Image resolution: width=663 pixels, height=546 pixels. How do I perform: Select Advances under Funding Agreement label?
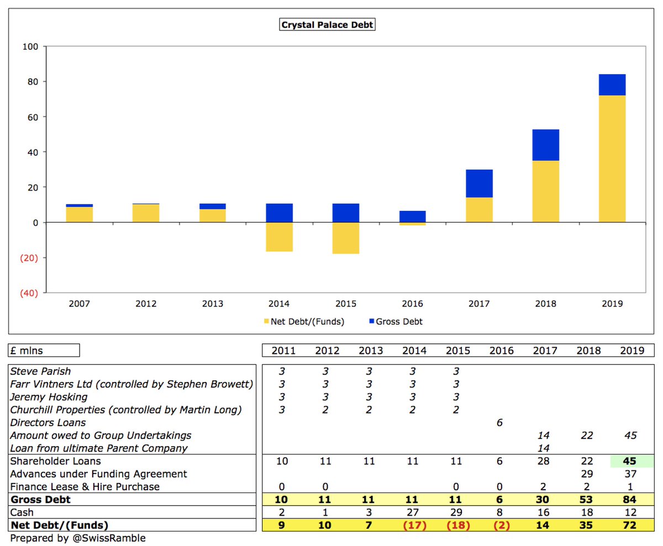99,474
